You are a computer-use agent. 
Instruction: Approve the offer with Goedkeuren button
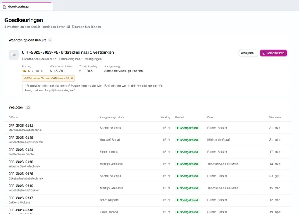(273, 53)
